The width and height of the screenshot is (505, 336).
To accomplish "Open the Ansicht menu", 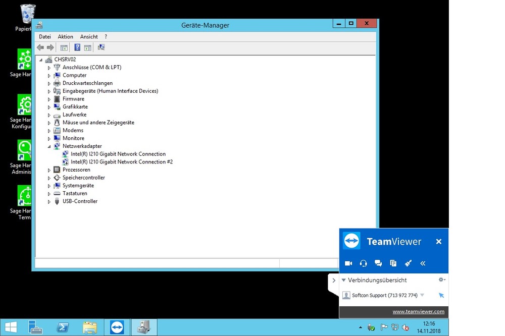I will [89, 37].
